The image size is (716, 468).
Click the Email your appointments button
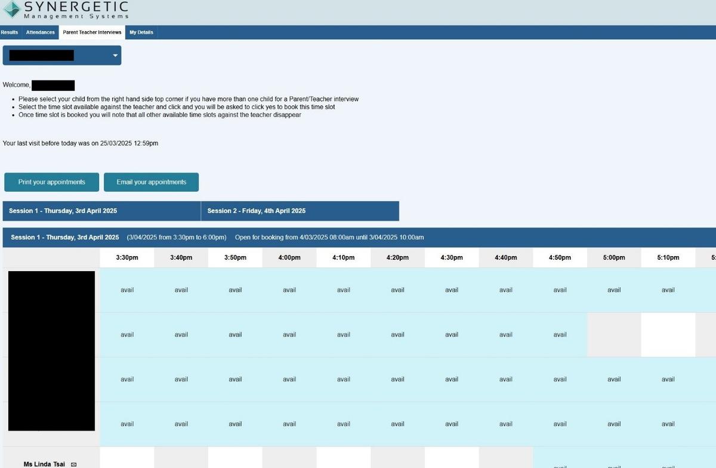[x=151, y=182]
